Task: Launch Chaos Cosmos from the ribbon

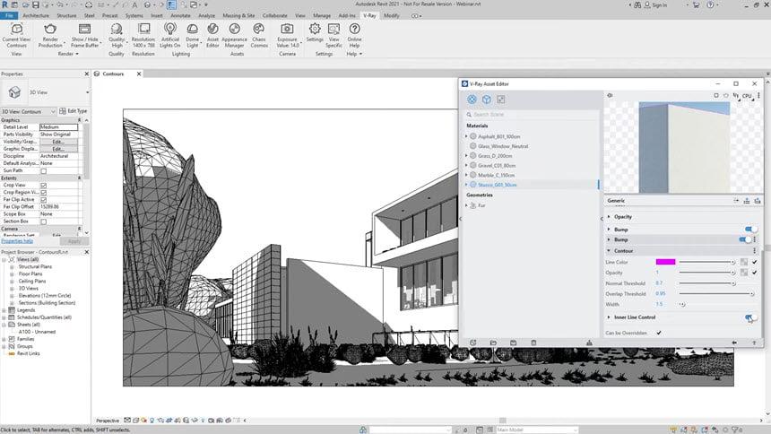Action: point(259,35)
